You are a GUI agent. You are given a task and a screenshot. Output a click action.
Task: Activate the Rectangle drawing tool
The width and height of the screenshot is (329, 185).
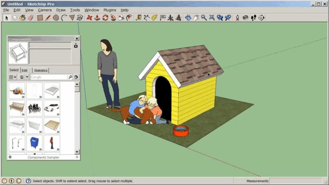pyautogui.click(x=40, y=18)
